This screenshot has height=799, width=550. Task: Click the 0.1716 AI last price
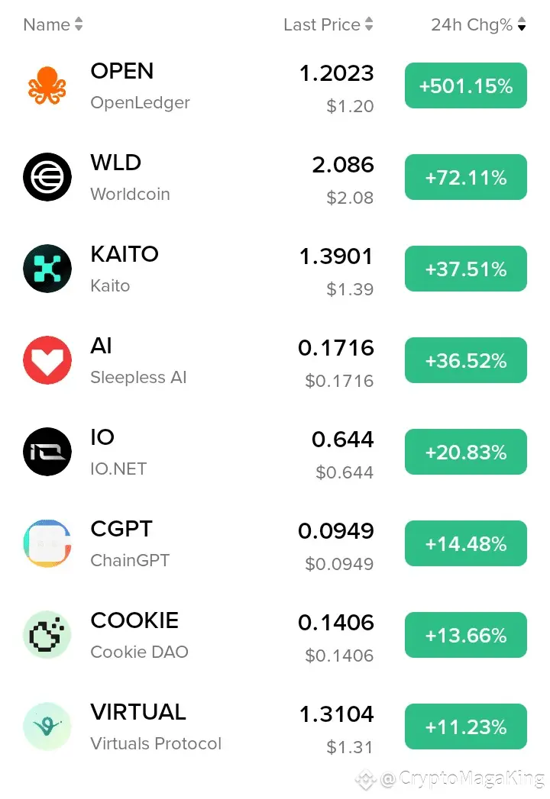coord(335,348)
